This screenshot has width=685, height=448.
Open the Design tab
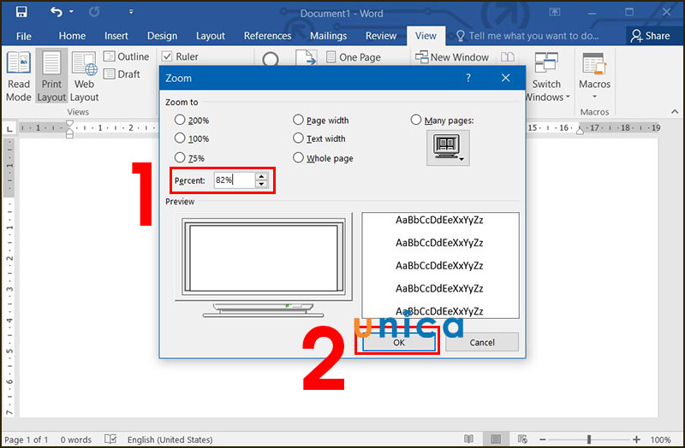click(162, 36)
